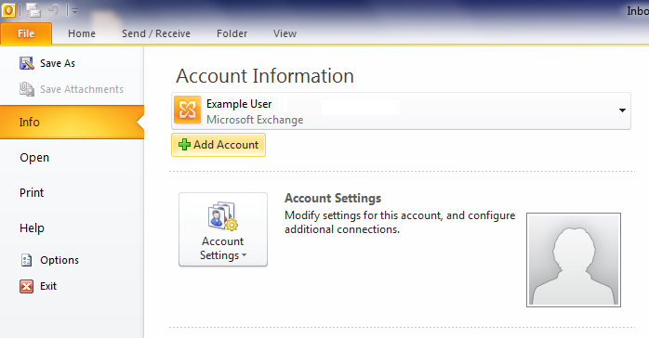Click the Outlook application icon in title bar

[x=8, y=10]
